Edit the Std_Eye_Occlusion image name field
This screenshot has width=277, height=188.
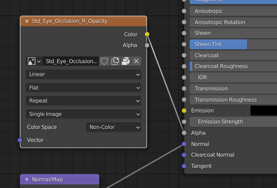[x=71, y=61]
